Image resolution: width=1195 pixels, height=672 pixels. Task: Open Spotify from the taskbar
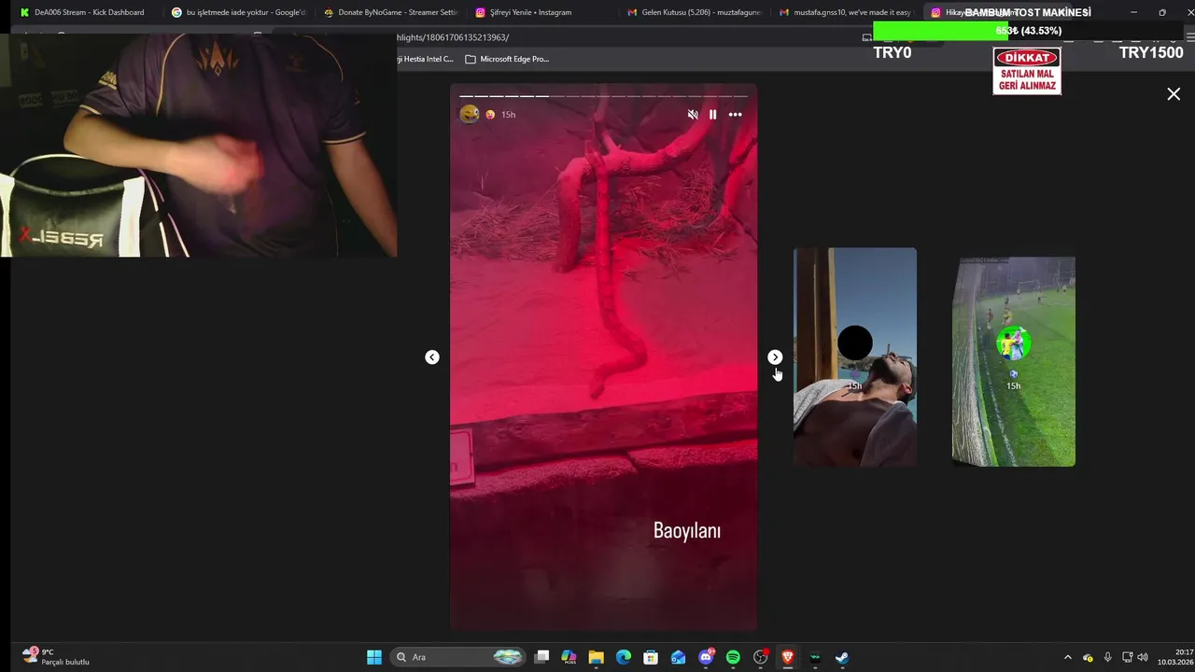tap(733, 657)
